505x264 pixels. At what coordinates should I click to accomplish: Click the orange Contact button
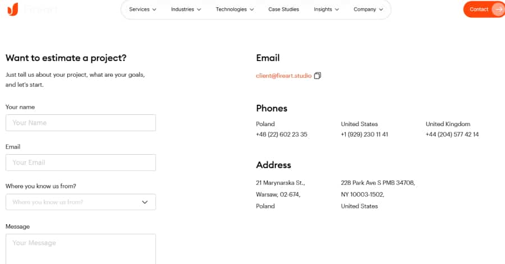pos(484,10)
